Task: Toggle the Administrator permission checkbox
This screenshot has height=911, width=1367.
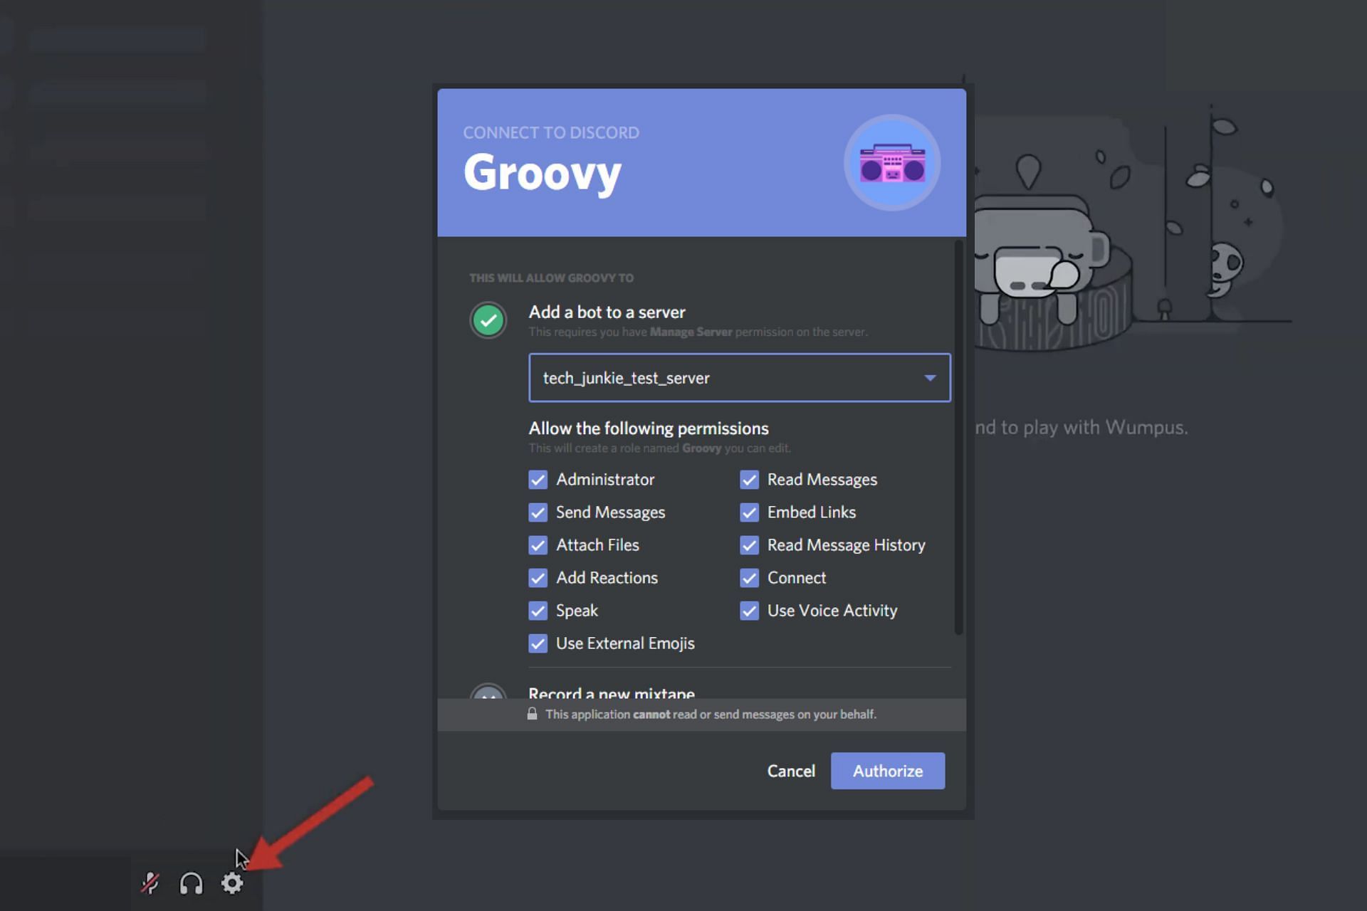Action: pos(537,479)
